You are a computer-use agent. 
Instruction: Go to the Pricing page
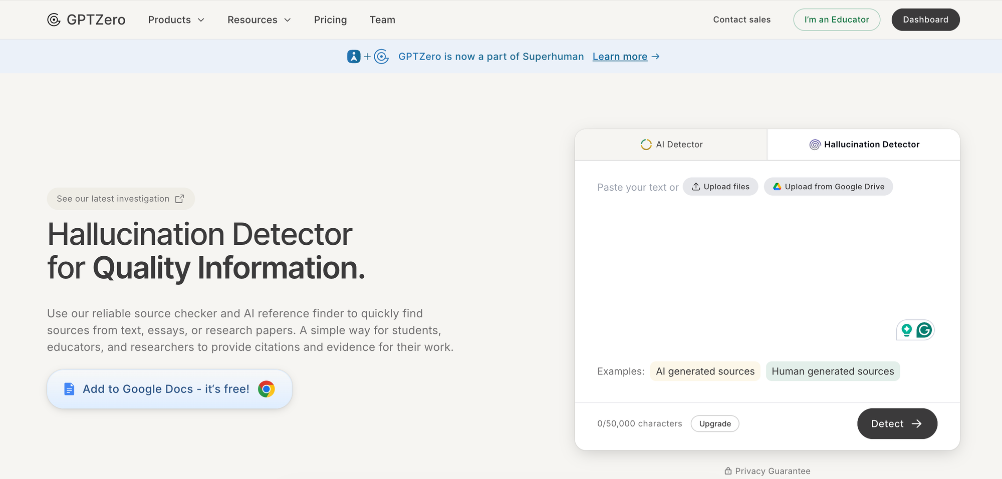[331, 20]
